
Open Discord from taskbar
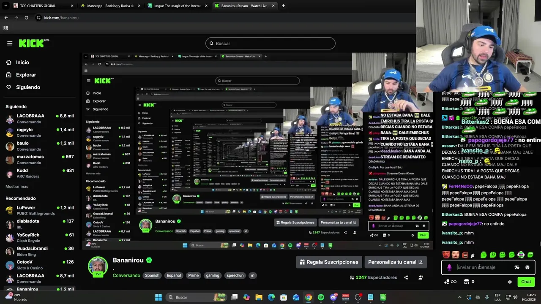[333, 297]
